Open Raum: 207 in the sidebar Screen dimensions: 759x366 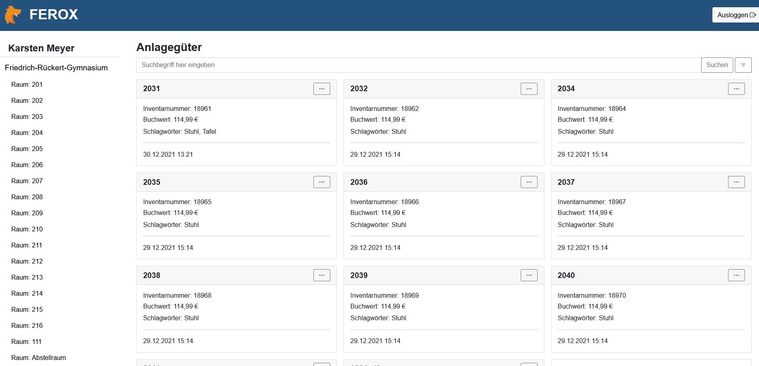pyautogui.click(x=27, y=181)
